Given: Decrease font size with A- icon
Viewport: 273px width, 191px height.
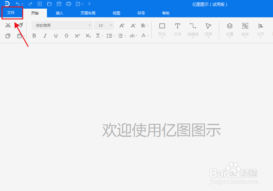Looking at the screenshot, I should (133, 26).
